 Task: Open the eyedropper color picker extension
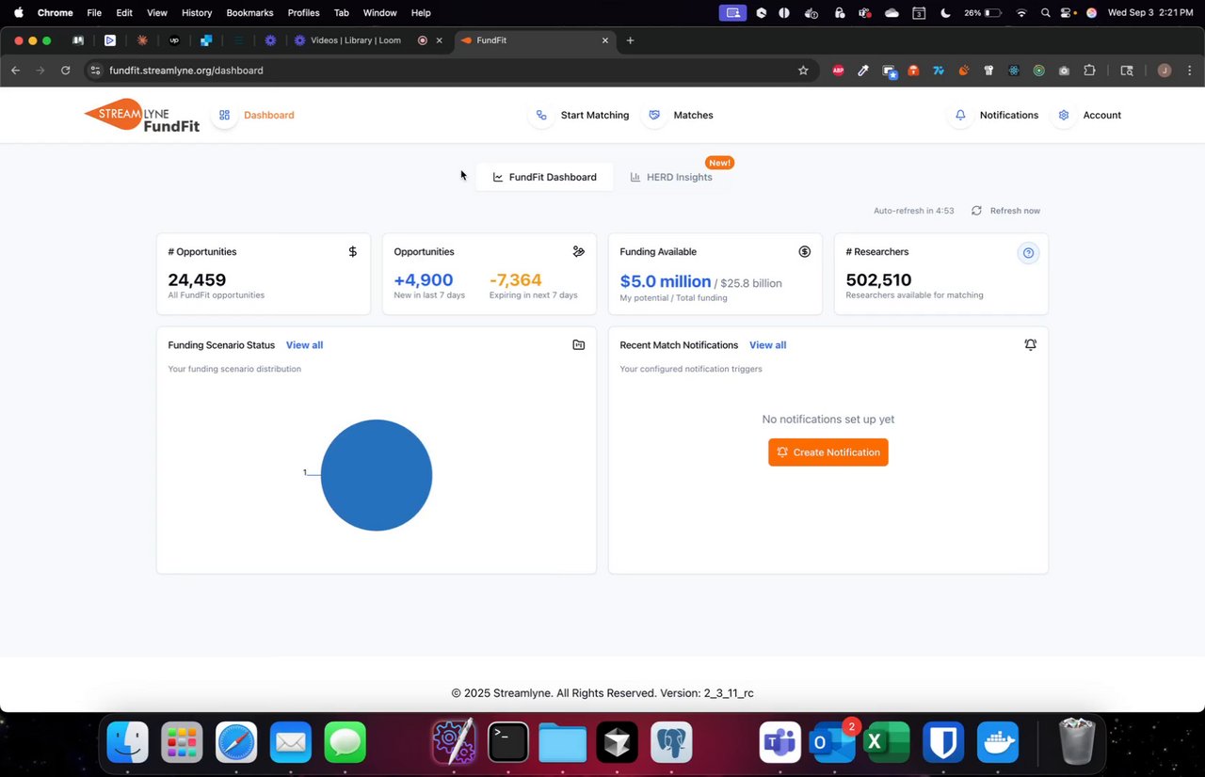tap(863, 71)
